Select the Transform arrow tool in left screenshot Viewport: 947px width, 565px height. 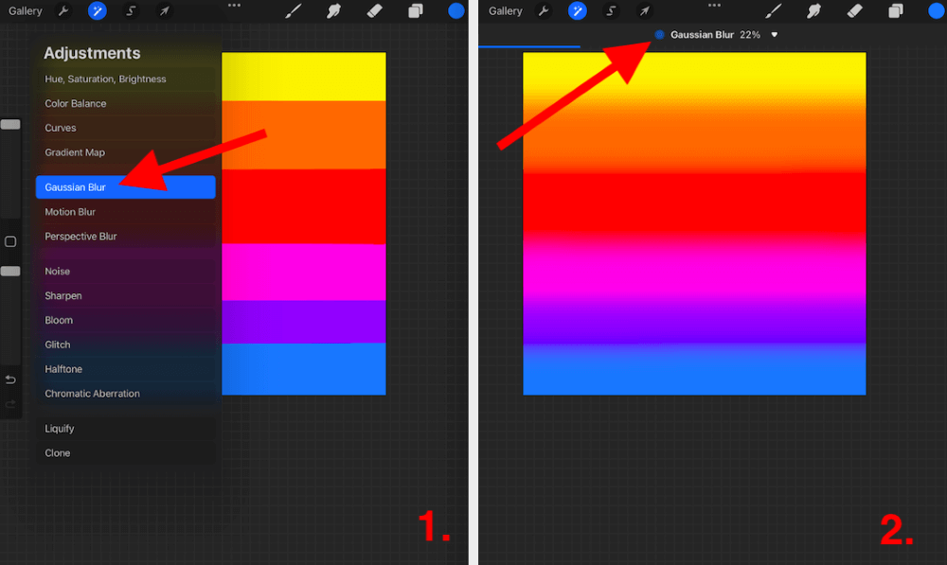tap(164, 10)
